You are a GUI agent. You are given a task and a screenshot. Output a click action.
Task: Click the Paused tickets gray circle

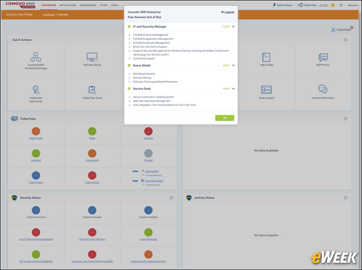(148, 153)
